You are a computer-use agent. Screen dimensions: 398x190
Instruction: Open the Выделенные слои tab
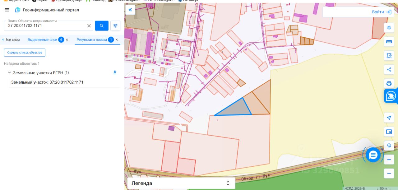click(x=42, y=40)
